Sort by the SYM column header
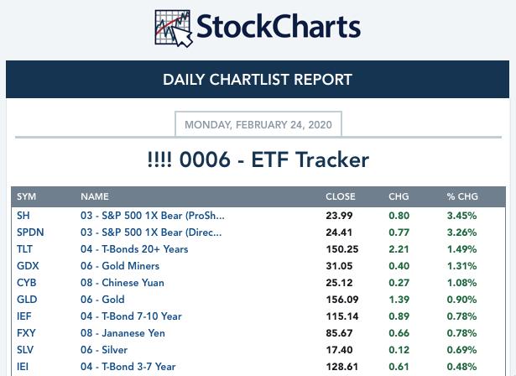The height and width of the screenshot is (376, 516). pos(27,196)
